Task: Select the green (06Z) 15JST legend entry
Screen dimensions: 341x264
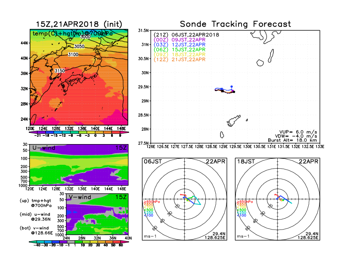Action: point(180,50)
